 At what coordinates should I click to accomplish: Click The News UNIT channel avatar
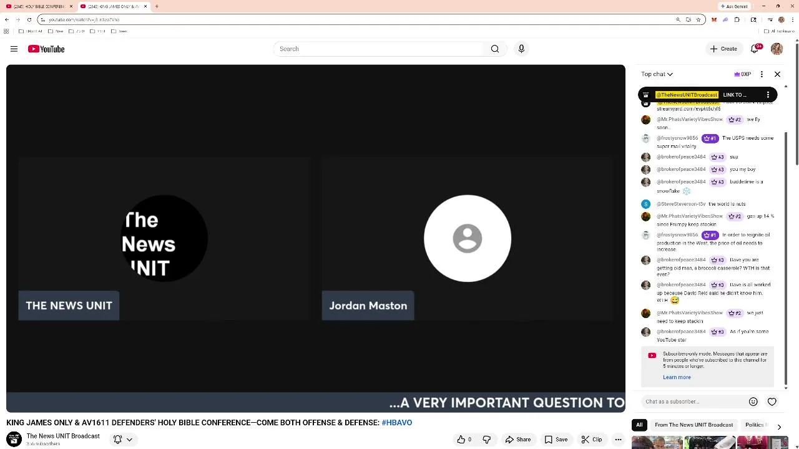tap(14, 440)
